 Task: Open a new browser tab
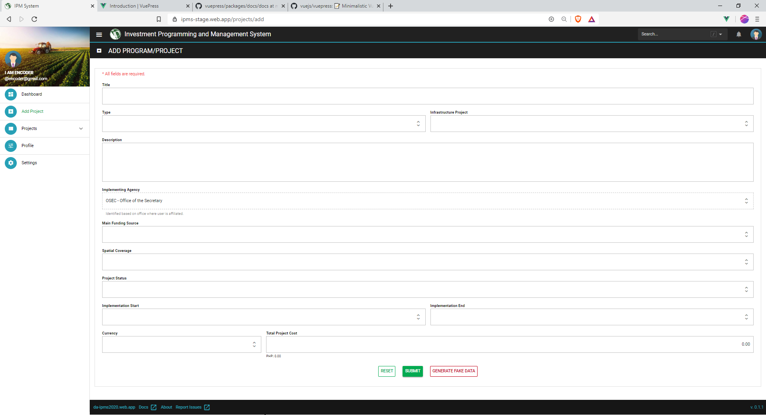(391, 6)
